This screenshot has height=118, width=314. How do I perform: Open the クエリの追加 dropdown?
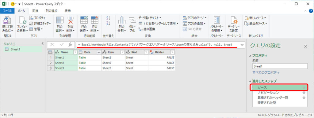point(194,23)
